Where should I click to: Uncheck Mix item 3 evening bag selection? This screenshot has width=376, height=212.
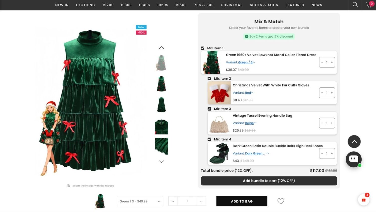(x=209, y=109)
